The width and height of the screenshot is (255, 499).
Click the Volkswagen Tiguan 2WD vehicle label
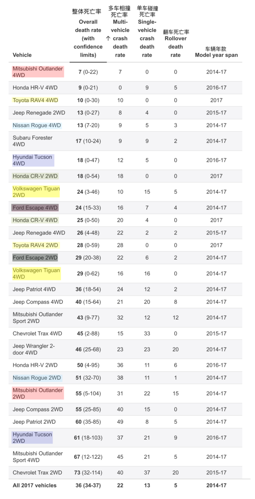click(x=36, y=192)
